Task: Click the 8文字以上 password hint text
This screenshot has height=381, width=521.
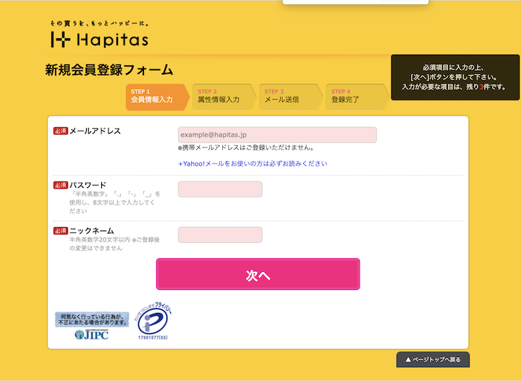Action: pos(115,202)
